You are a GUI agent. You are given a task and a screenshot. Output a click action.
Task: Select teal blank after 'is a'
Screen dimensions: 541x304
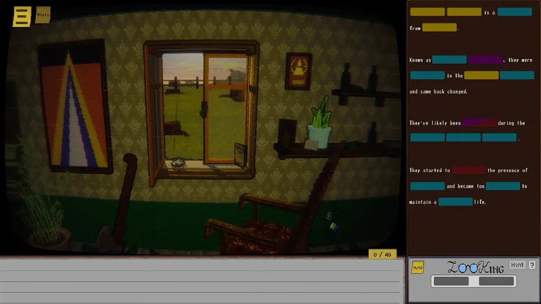coord(515,12)
